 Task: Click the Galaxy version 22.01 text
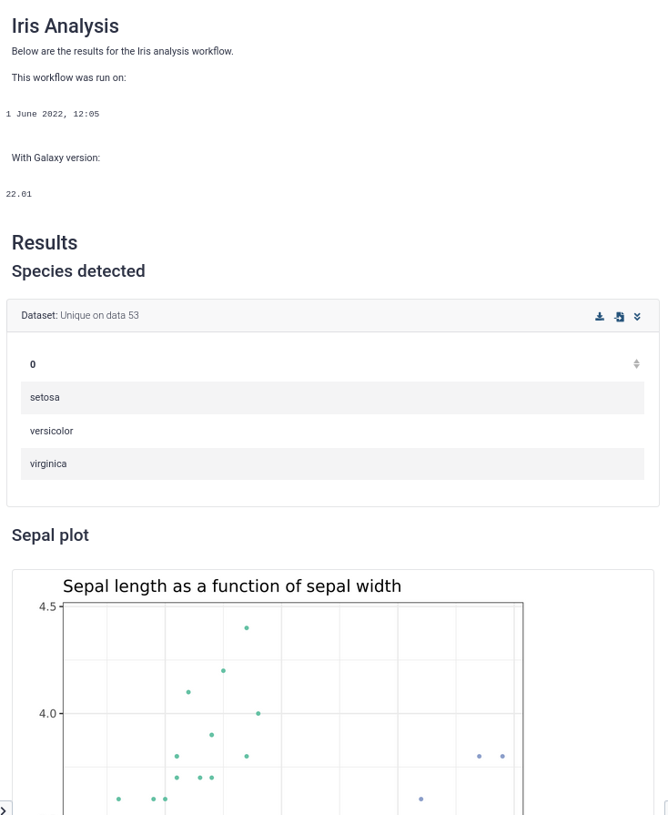coord(19,194)
